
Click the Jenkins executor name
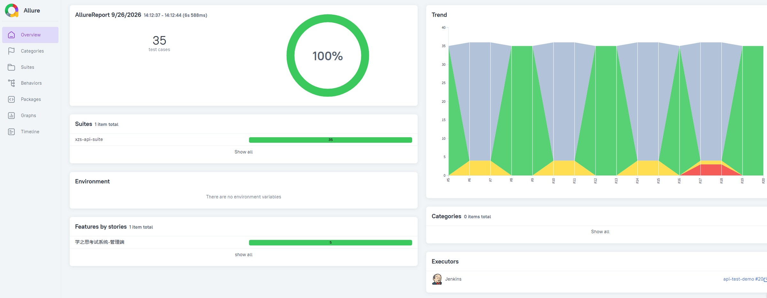tap(453, 279)
